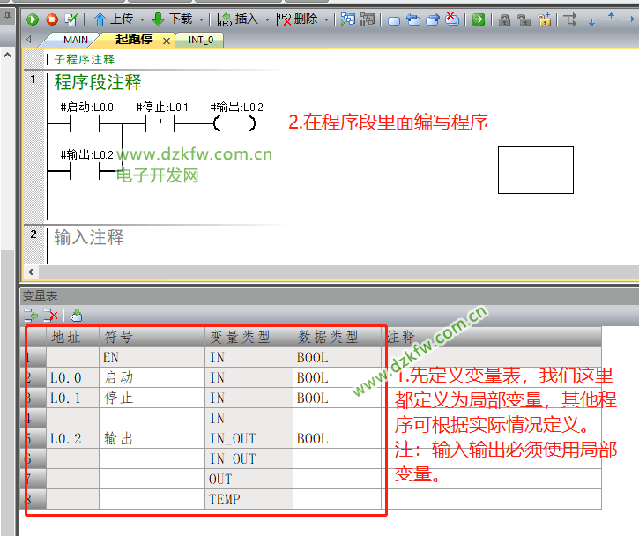Image resolution: width=639 pixels, height=536 pixels.
Task: Click the first branch line icon in toolbar
Action: pyautogui.click(x=570, y=19)
